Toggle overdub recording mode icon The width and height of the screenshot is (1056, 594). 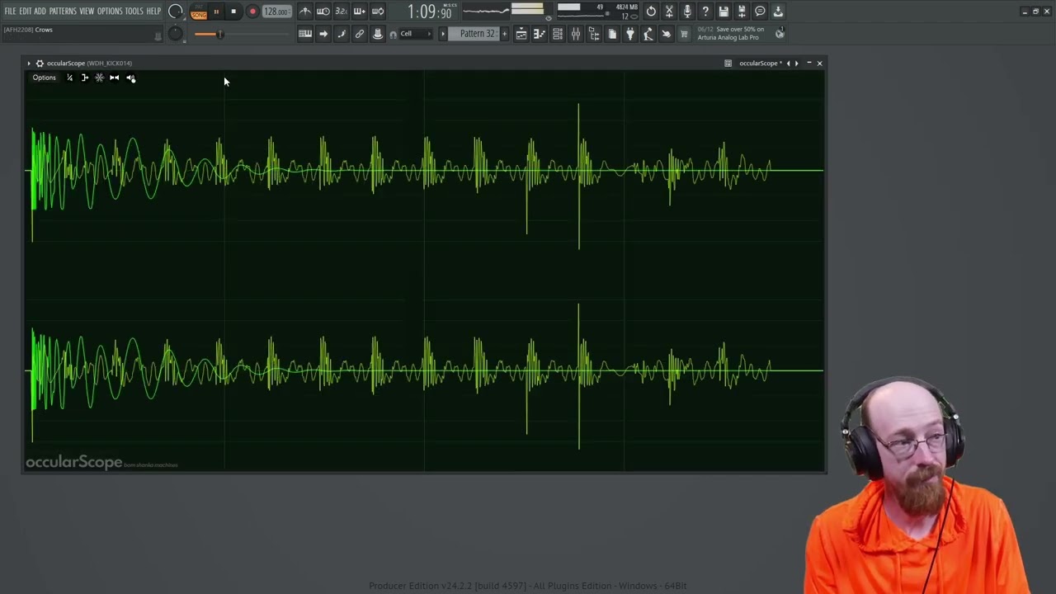coord(360,12)
